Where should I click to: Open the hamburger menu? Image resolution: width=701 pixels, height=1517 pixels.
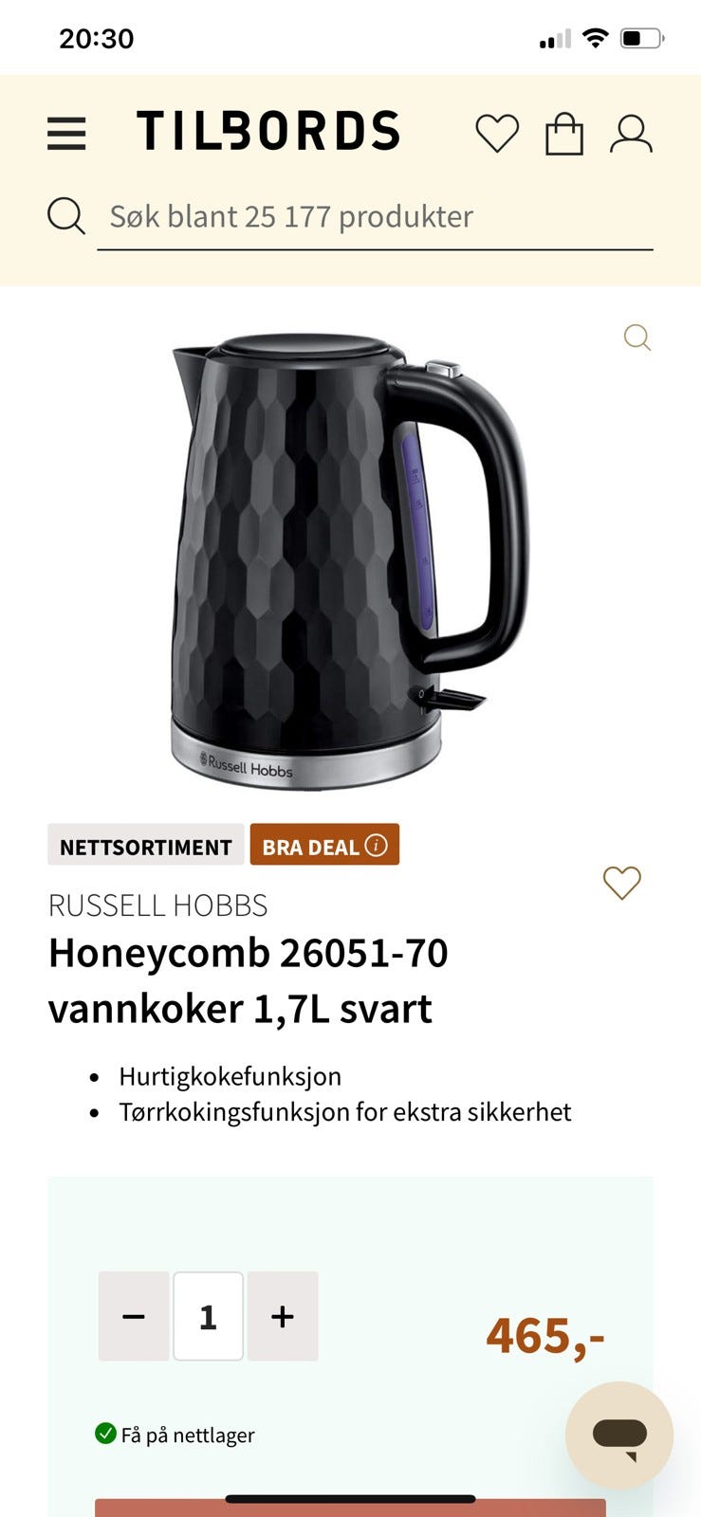click(x=66, y=134)
